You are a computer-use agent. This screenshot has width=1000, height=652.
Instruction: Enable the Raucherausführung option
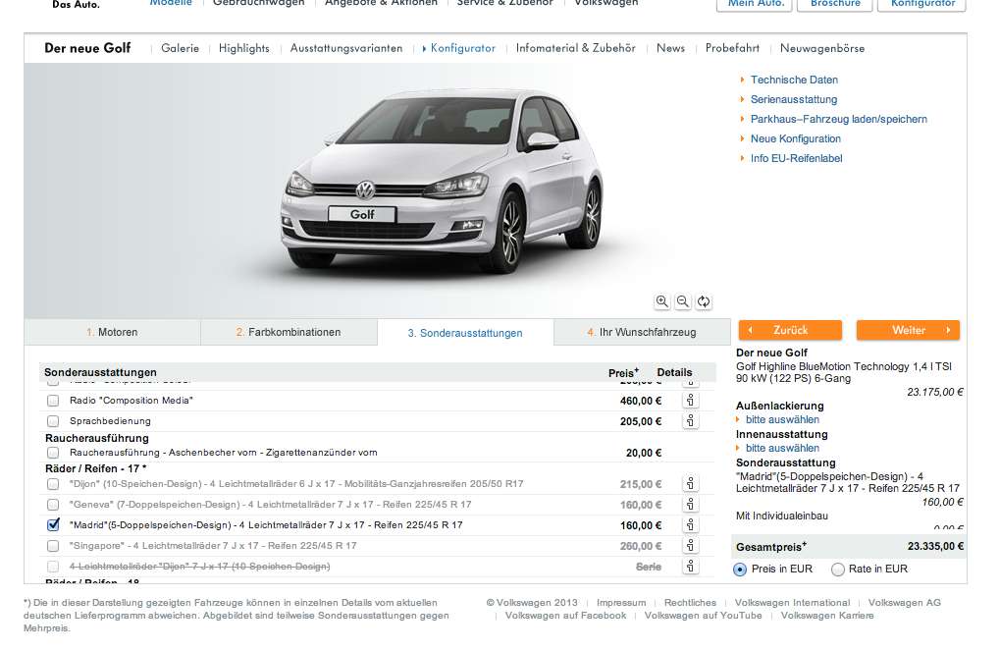53,453
